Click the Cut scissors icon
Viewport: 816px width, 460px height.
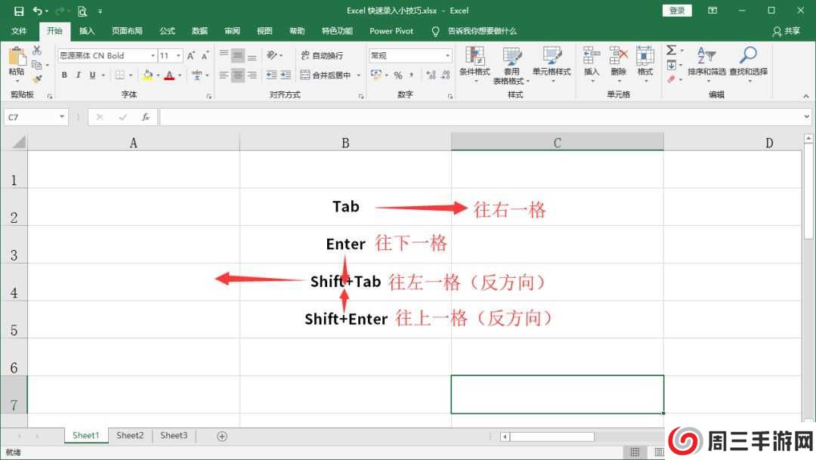click(x=37, y=51)
